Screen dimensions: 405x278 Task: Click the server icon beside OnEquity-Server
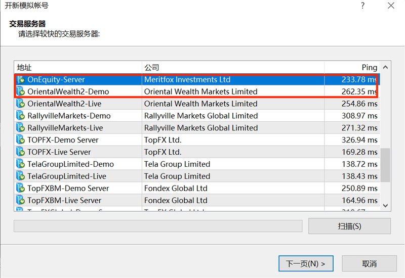[x=20, y=79]
